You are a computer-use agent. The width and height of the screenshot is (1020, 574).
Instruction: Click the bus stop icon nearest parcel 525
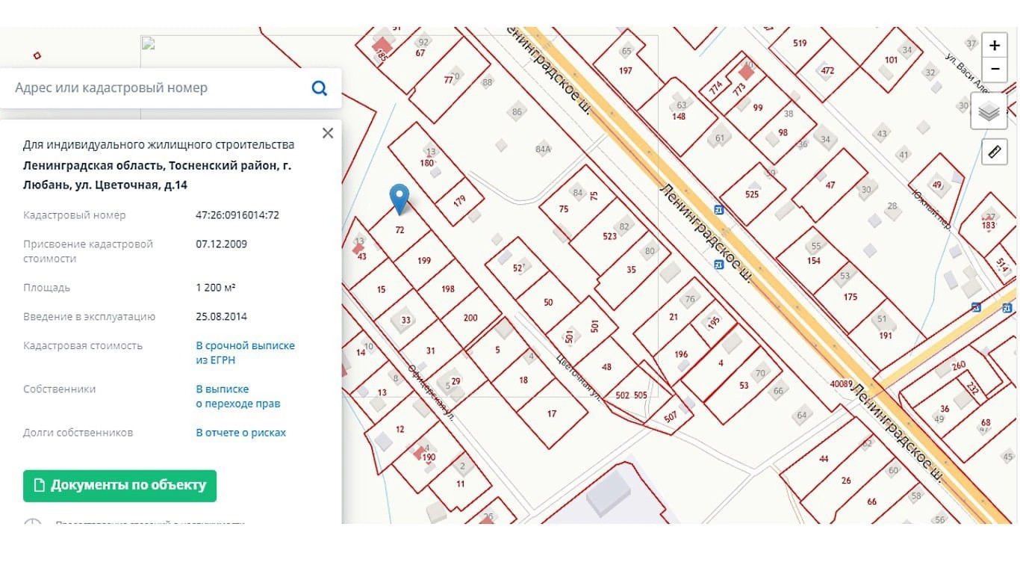pos(718,209)
